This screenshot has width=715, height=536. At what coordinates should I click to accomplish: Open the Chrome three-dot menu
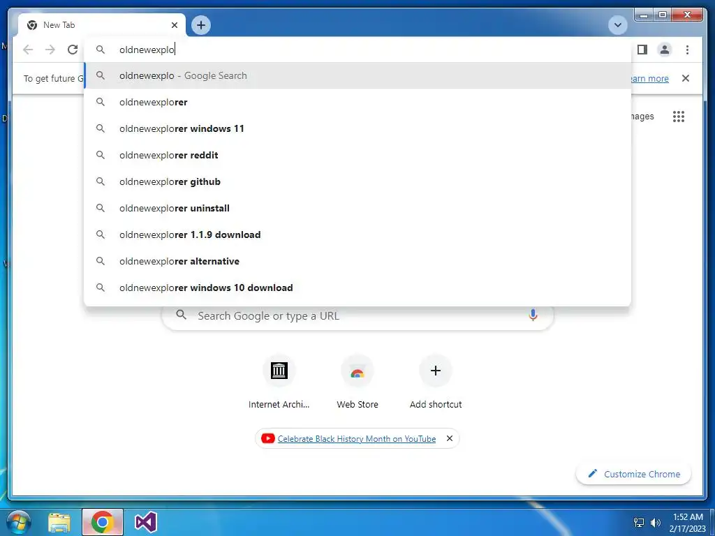tap(687, 50)
